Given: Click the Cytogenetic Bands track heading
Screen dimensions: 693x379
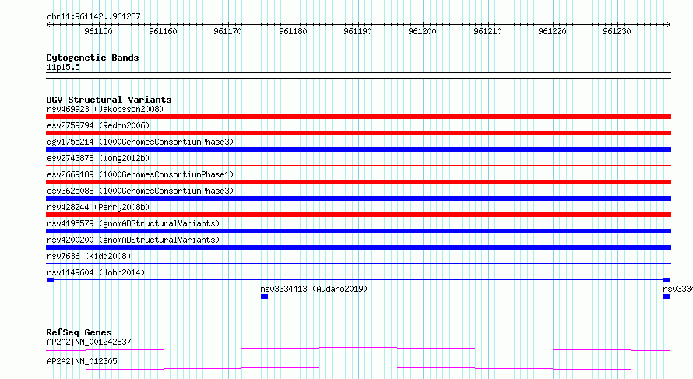Looking at the screenshot, I should point(93,58).
